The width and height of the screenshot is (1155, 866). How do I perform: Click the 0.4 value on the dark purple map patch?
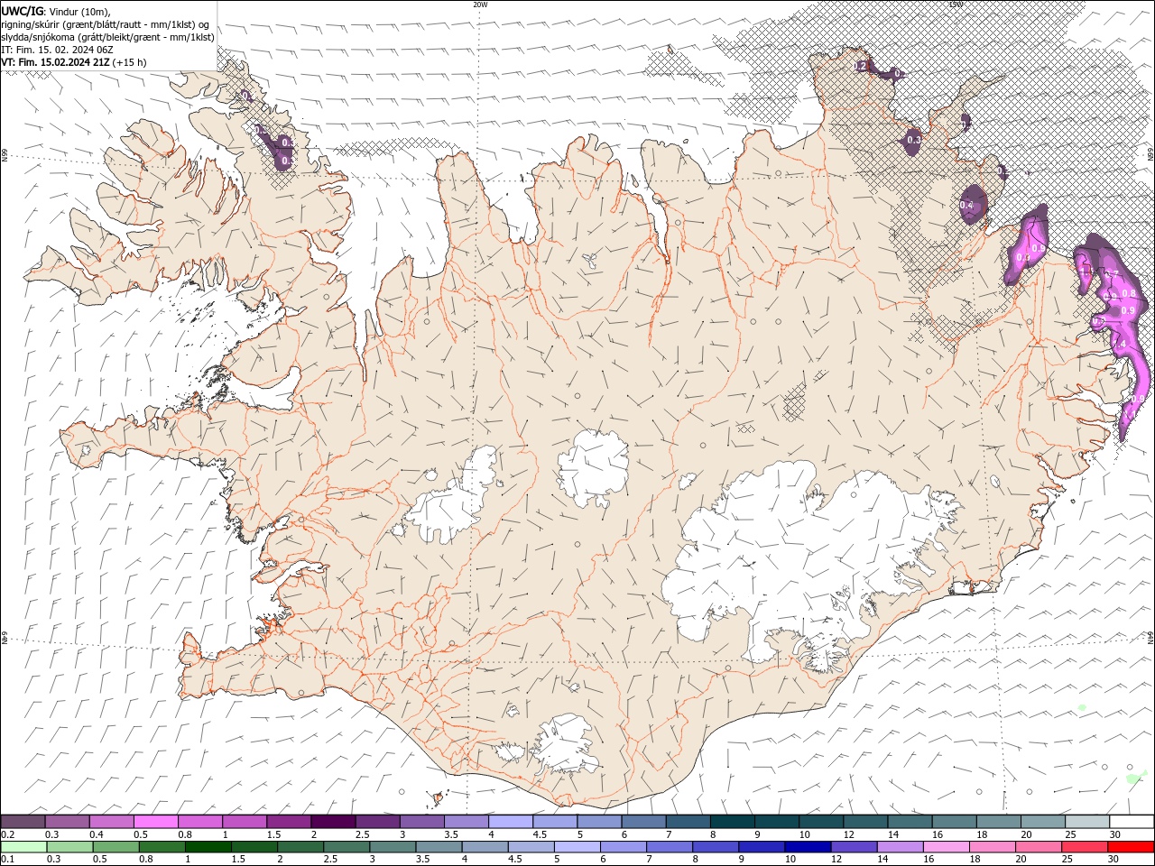point(966,206)
